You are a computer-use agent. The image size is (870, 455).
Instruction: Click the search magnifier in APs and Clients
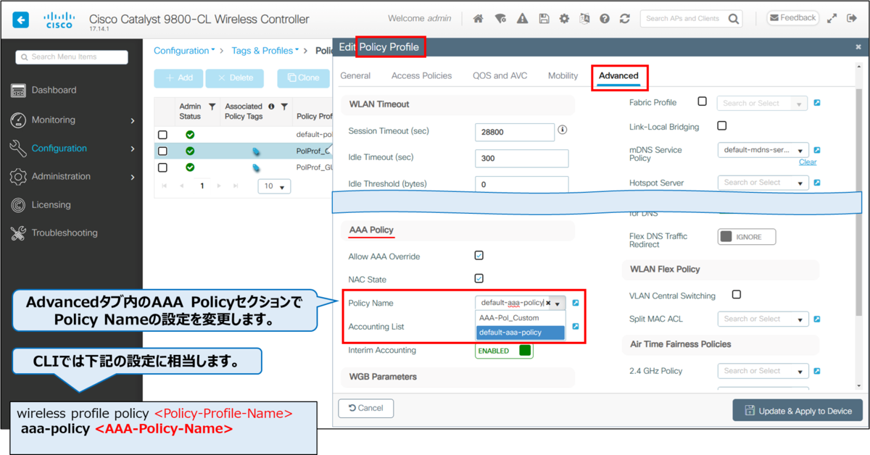[734, 19]
